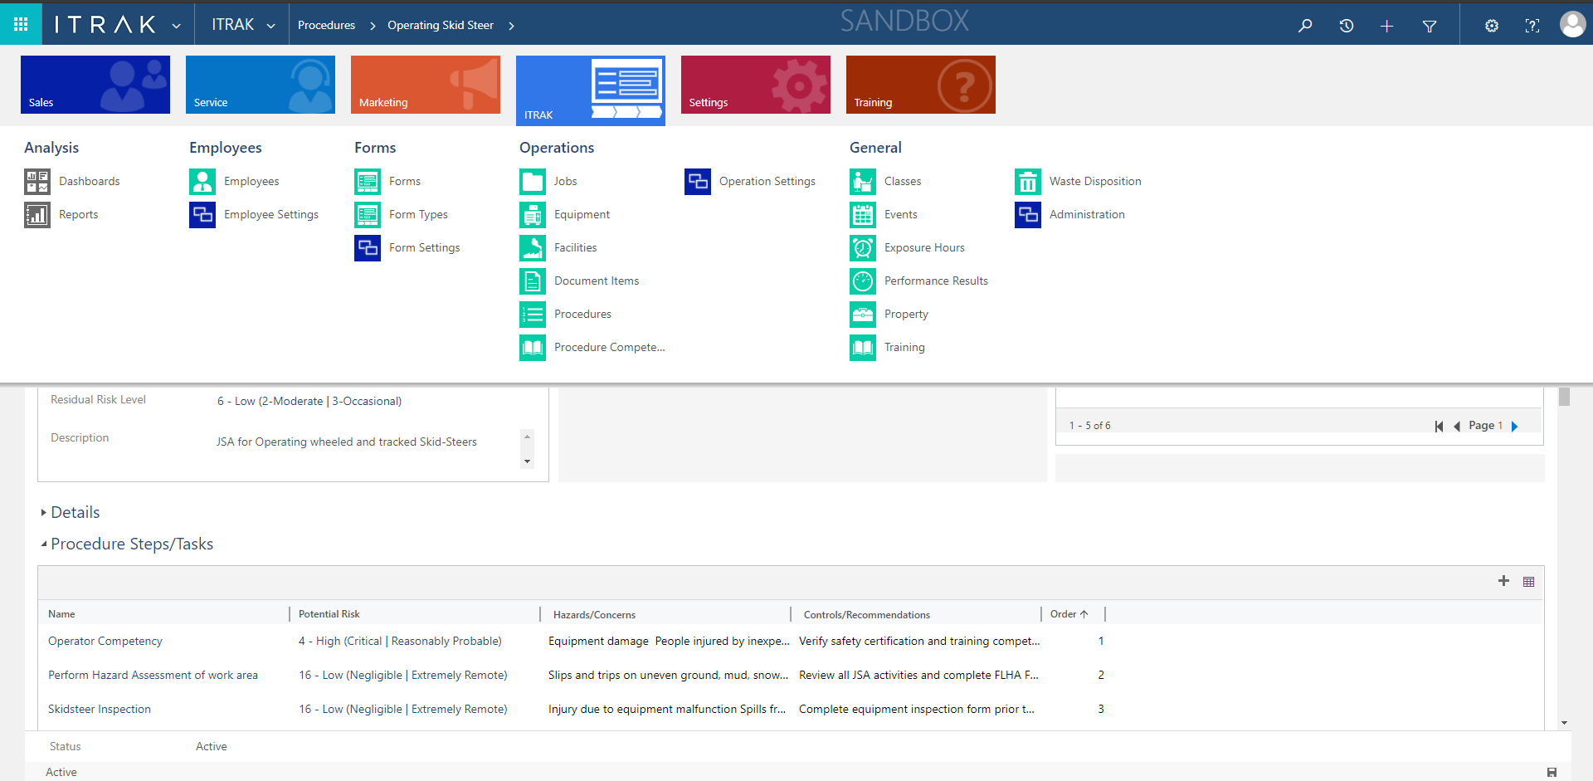Image resolution: width=1593 pixels, height=781 pixels.
Task: Open the ITRAK area switcher chevron
Action: coord(271,24)
